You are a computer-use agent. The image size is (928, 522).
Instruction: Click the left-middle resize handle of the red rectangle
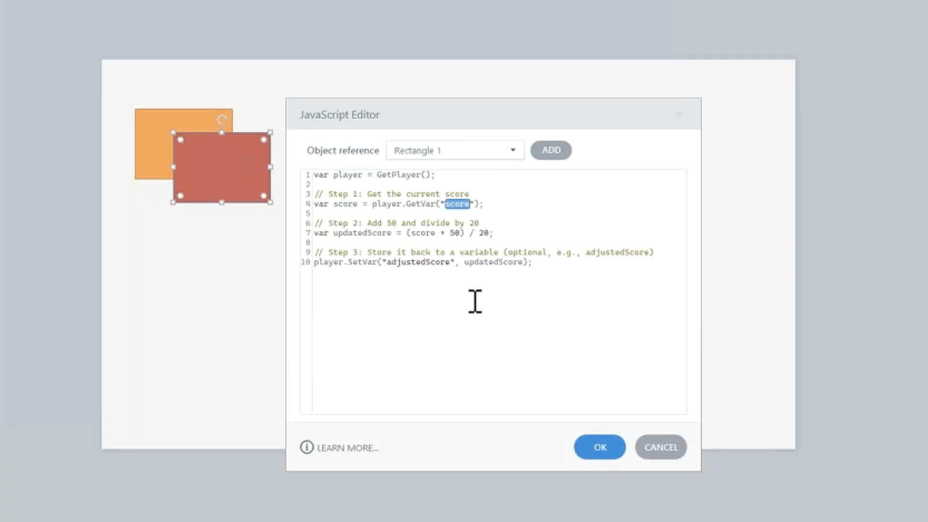pos(174,167)
